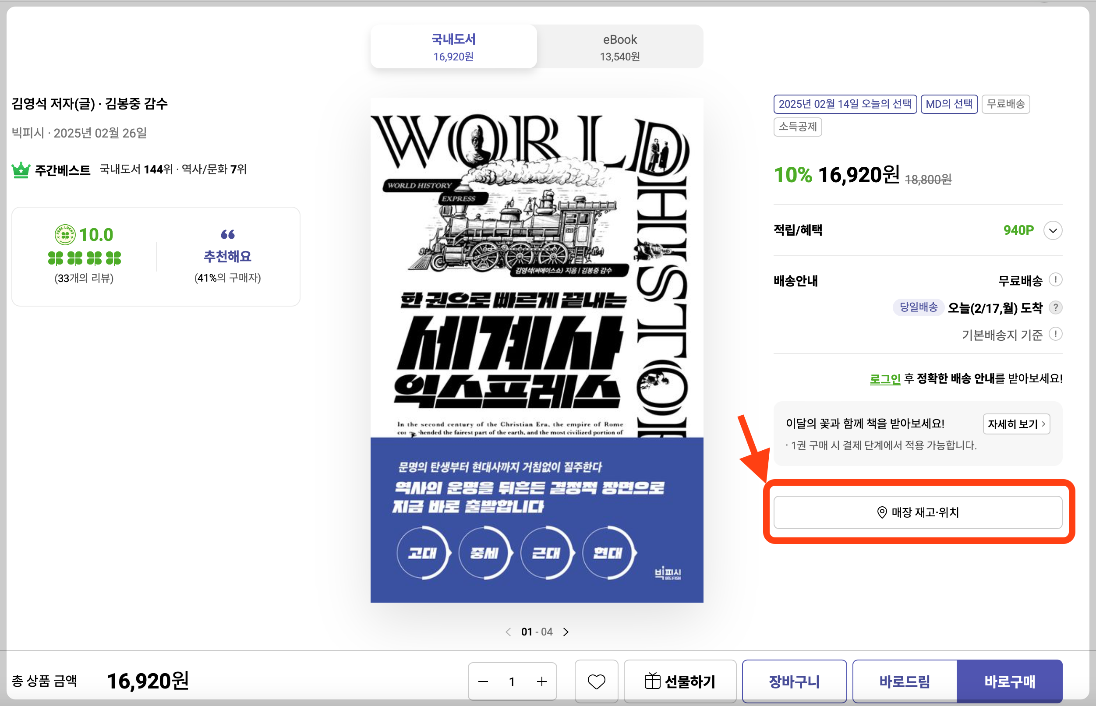
Task: Click the free shipping info icon
Action: (x=1056, y=280)
